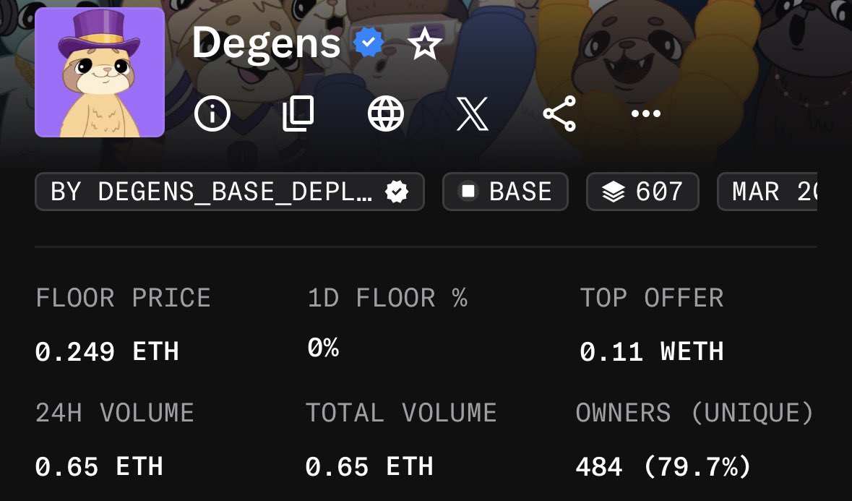Image resolution: width=852 pixels, height=501 pixels.
Task: Open the three-dots more options menu
Action: pyautogui.click(x=646, y=114)
